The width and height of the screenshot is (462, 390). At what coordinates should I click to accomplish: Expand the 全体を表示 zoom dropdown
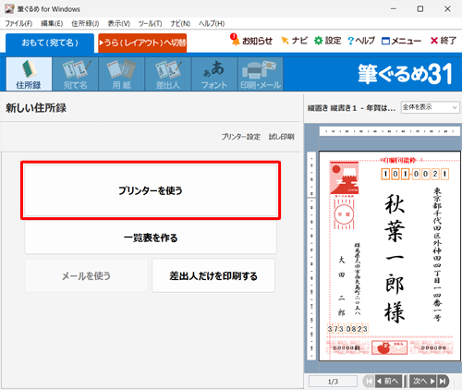(x=430, y=107)
